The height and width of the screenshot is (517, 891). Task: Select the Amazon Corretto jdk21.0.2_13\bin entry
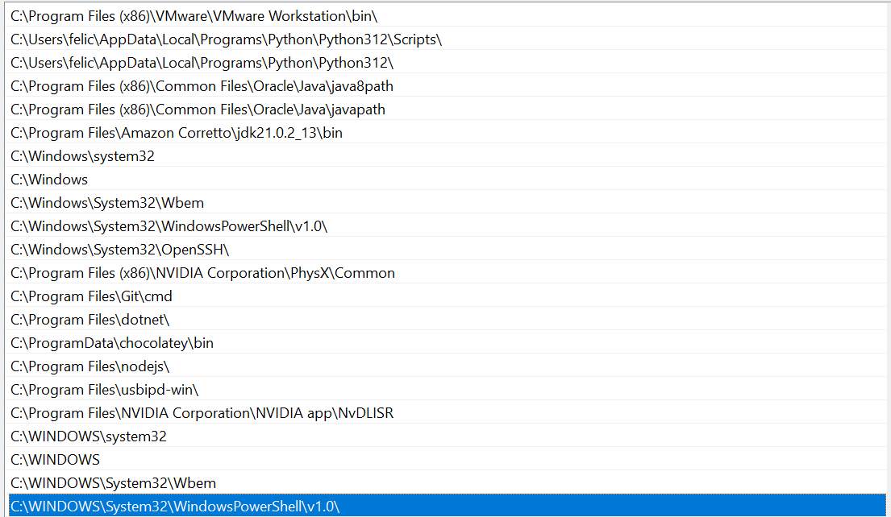click(448, 132)
